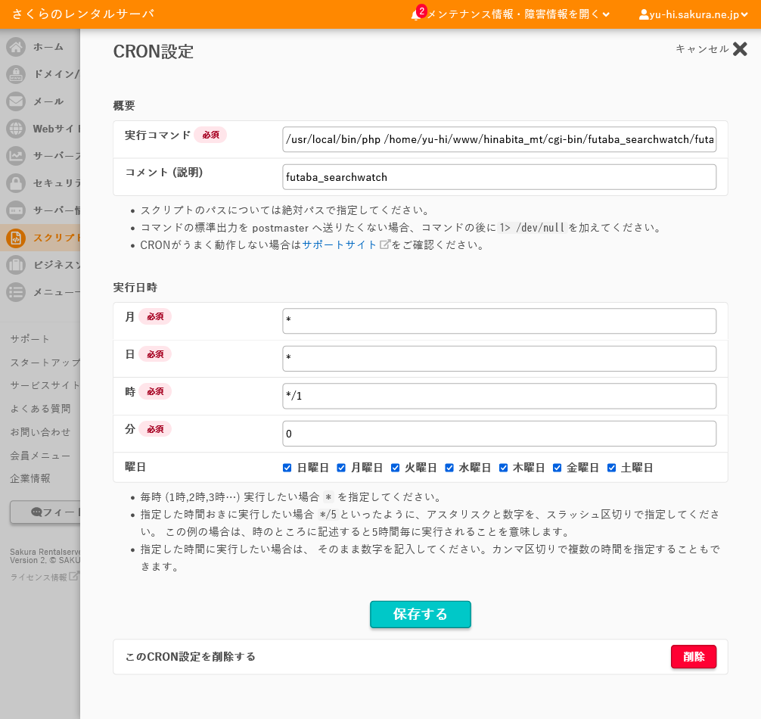Click the notification bell icon
Screen dimensions: 761x719
point(416,15)
